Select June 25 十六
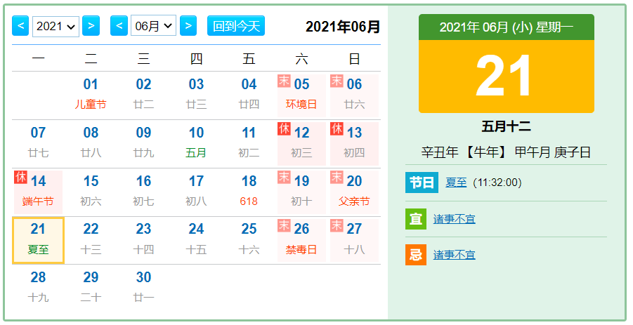The height and width of the screenshot is (325, 633). coord(249,240)
